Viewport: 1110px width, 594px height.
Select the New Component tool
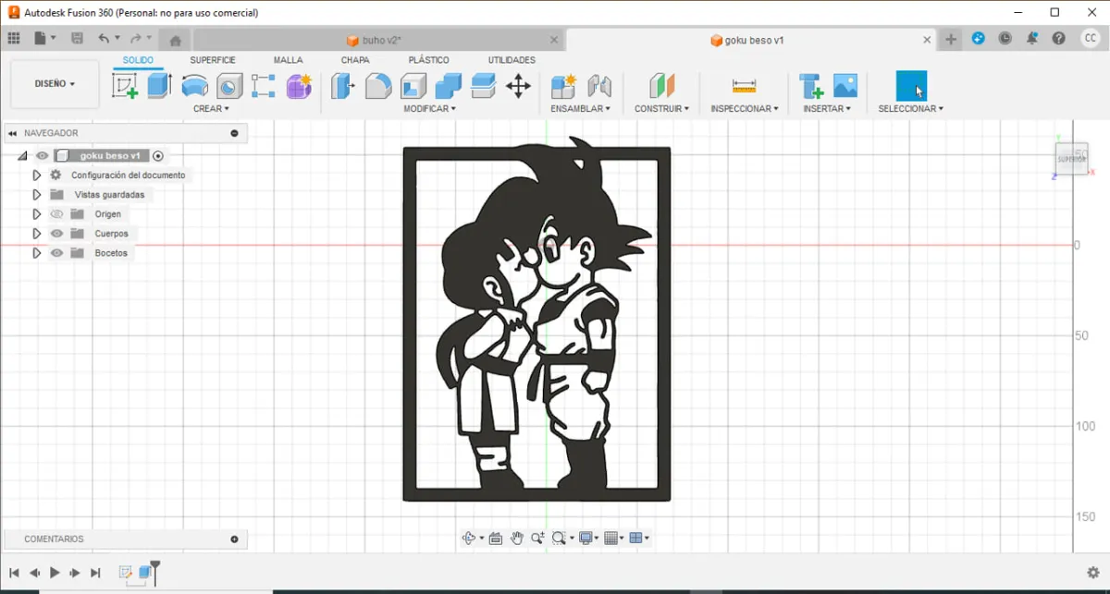point(563,86)
